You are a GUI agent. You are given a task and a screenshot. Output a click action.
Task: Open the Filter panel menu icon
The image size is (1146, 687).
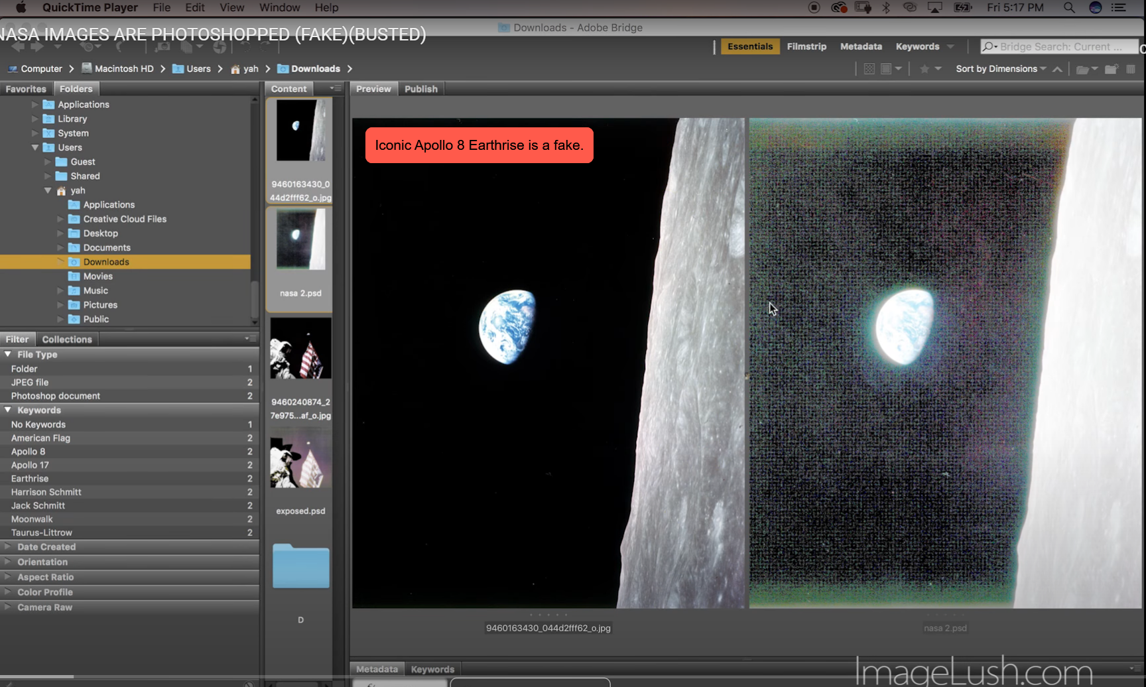tap(251, 338)
